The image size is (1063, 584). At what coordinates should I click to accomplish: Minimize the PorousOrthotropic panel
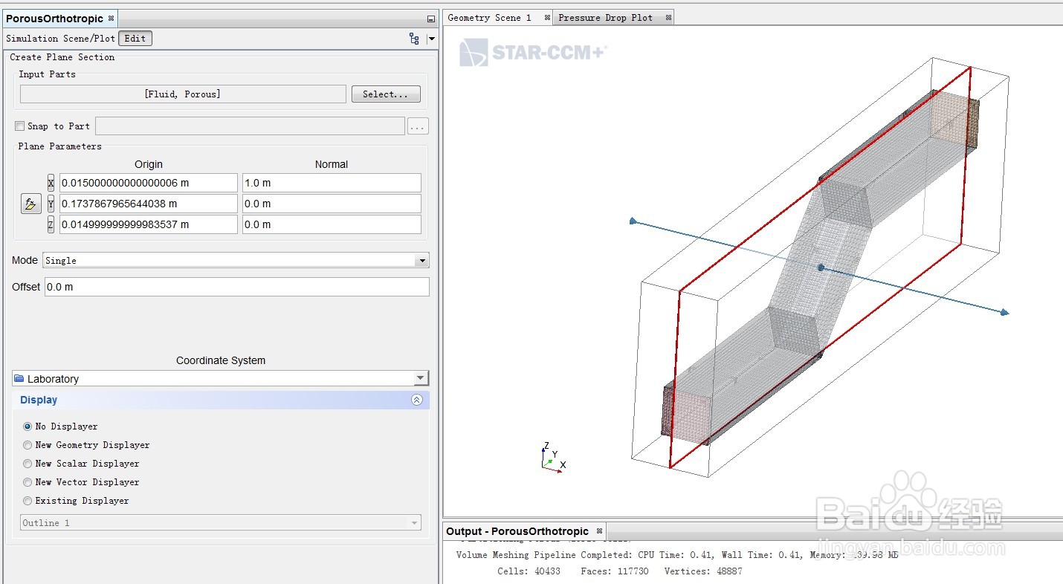click(430, 19)
